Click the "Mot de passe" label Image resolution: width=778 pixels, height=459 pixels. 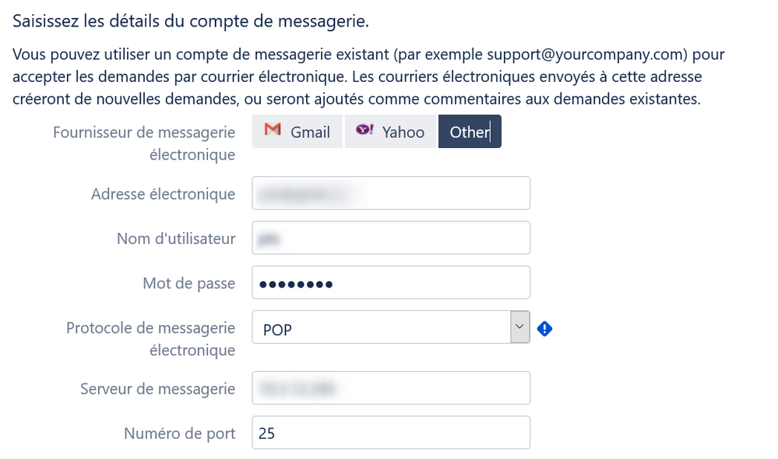pyautogui.click(x=189, y=283)
